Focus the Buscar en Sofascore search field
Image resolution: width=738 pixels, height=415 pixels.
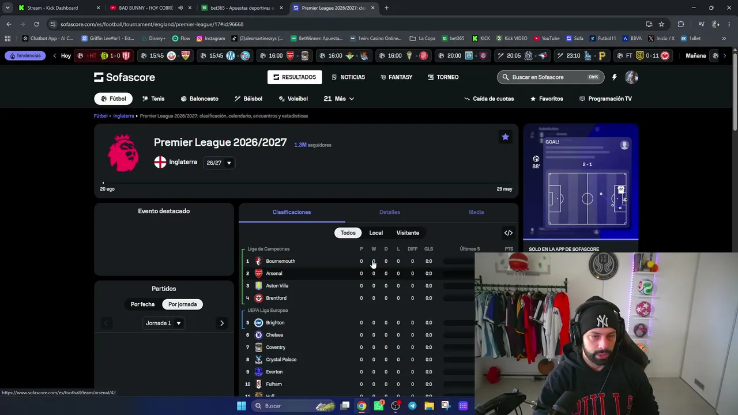[x=549, y=77]
